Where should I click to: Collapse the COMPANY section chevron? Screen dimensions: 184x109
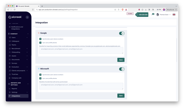(x=28, y=34)
